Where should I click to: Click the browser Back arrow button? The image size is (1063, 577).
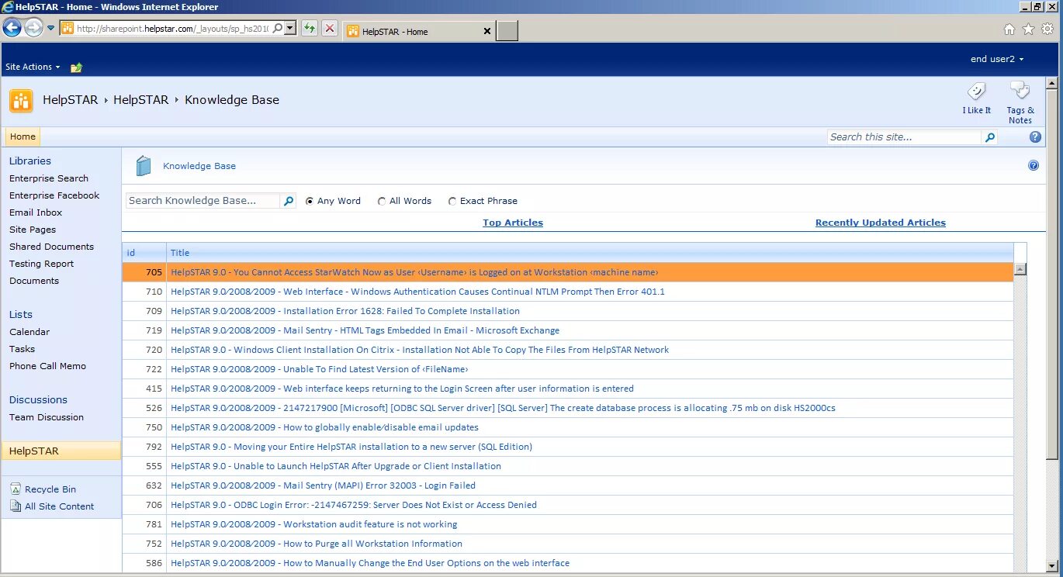click(x=12, y=28)
